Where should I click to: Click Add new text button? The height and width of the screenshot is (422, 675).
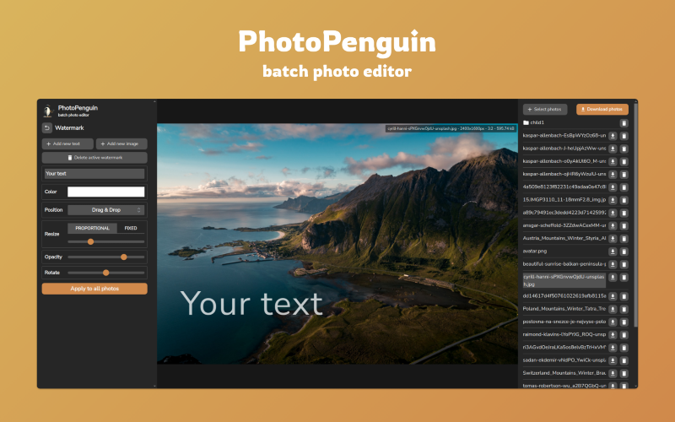click(x=67, y=143)
